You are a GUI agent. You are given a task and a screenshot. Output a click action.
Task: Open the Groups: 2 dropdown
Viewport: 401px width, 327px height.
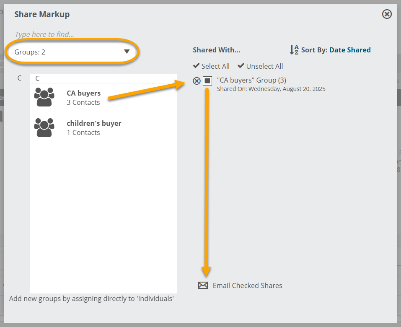[x=72, y=52]
